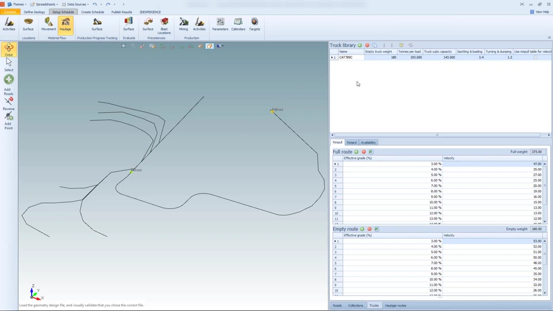The height and width of the screenshot is (311, 553).
Task: Activate the Orbit tool
Action: coord(9,50)
